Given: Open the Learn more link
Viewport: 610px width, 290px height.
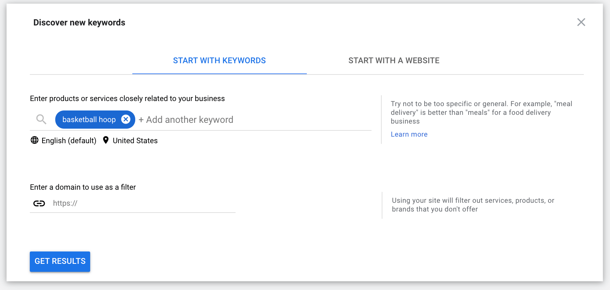Looking at the screenshot, I should (409, 134).
